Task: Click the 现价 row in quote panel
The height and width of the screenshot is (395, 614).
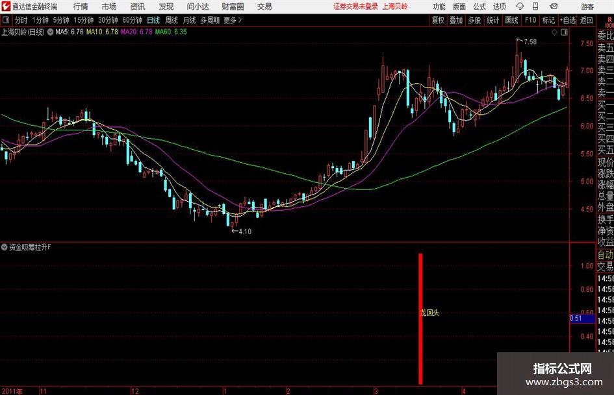Action: coord(606,162)
